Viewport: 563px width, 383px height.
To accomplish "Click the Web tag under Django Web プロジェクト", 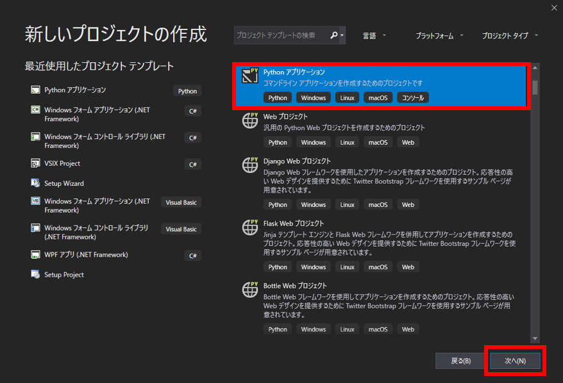I will point(408,204).
